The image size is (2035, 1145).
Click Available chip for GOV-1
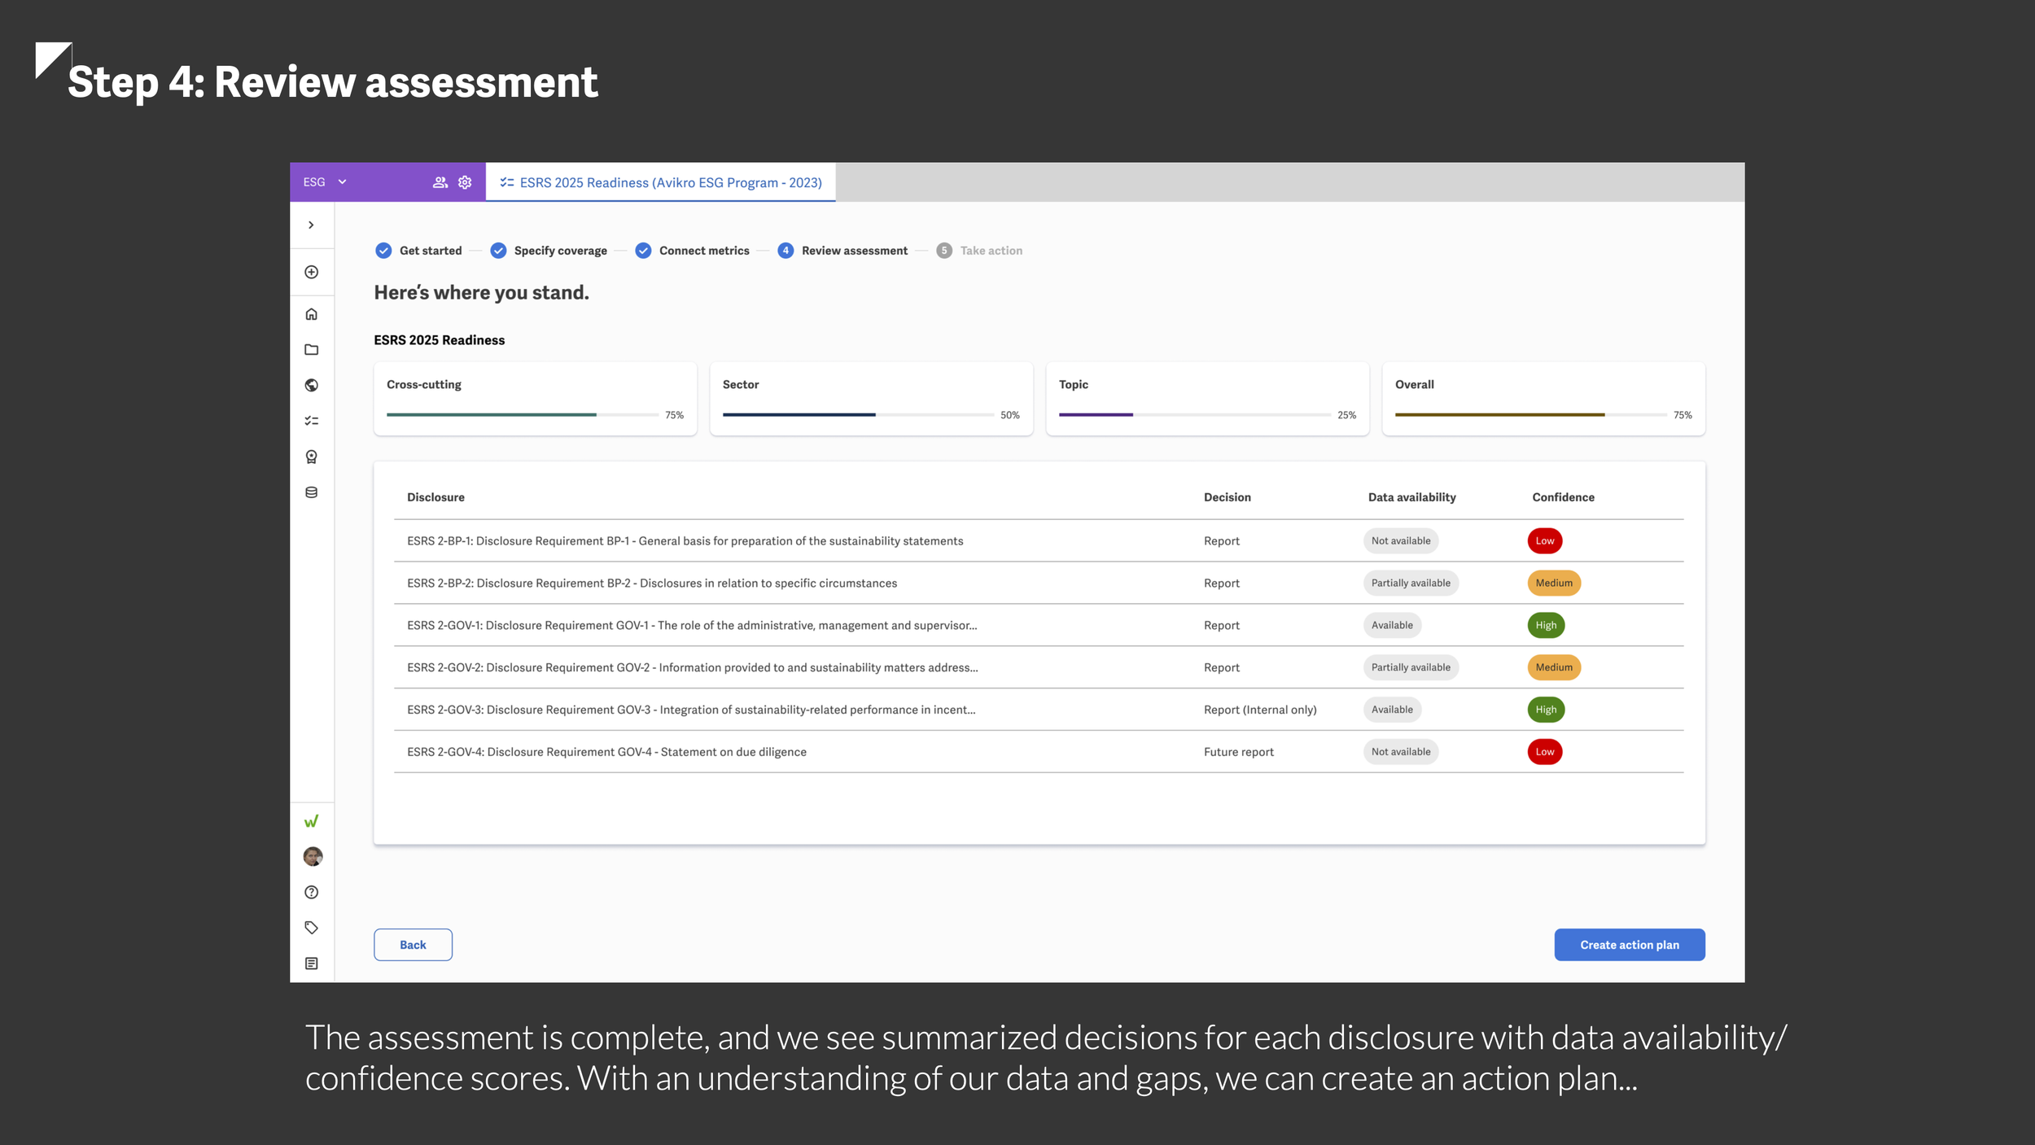tap(1392, 626)
